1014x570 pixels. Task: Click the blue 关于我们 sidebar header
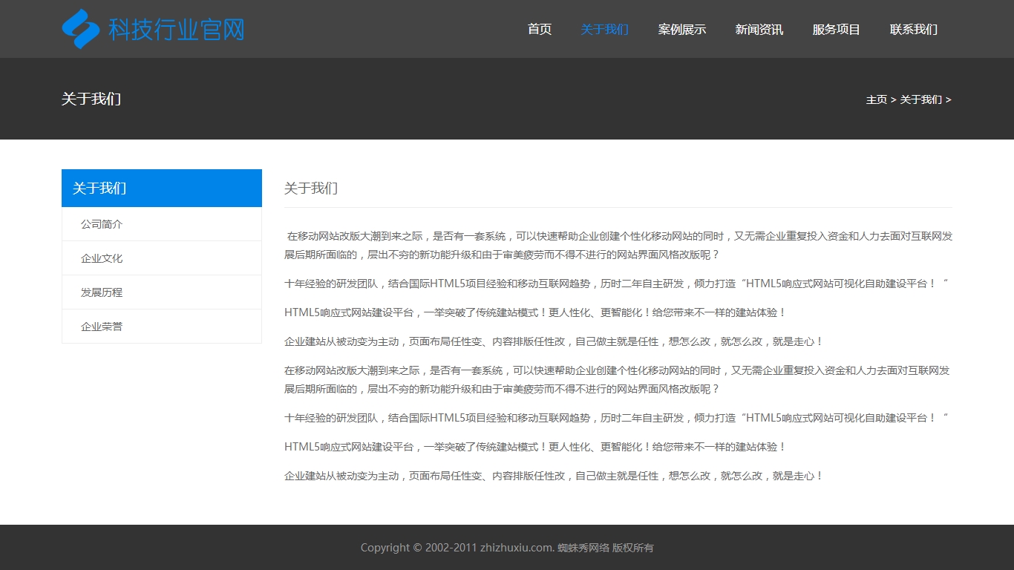pyautogui.click(x=162, y=188)
